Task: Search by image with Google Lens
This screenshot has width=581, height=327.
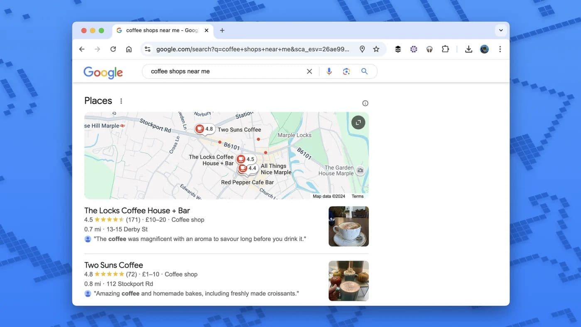Action: 346,71
